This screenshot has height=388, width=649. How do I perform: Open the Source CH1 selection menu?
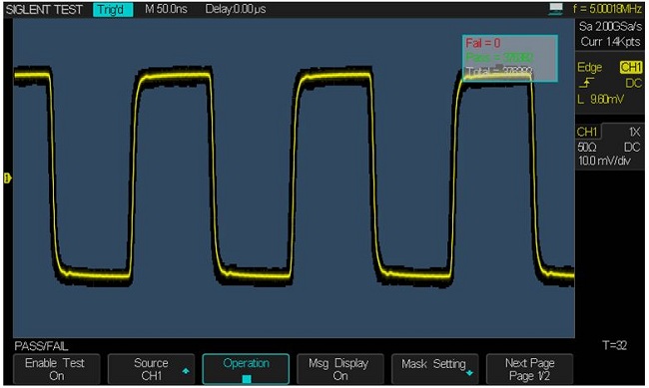[x=151, y=369]
